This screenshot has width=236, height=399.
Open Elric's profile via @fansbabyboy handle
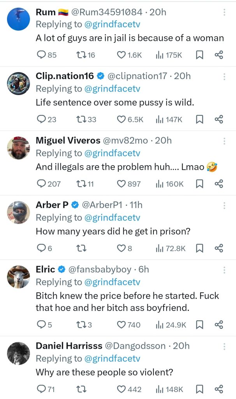click(x=100, y=269)
